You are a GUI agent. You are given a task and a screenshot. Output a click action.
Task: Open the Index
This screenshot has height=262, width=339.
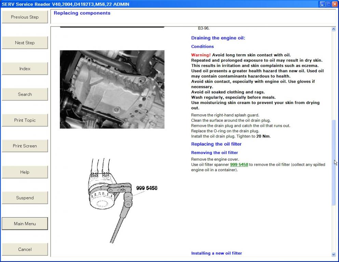pyautogui.click(x=25, y=69)
